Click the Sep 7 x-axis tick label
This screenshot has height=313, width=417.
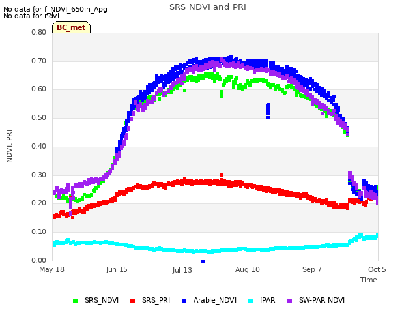(312, 269)
